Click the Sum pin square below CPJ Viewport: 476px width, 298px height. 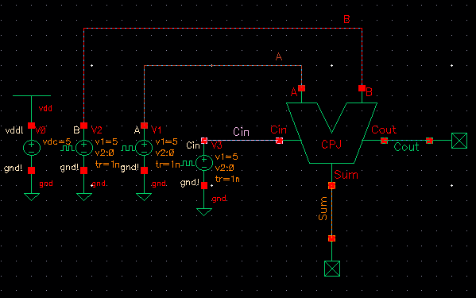click(332, 185)
